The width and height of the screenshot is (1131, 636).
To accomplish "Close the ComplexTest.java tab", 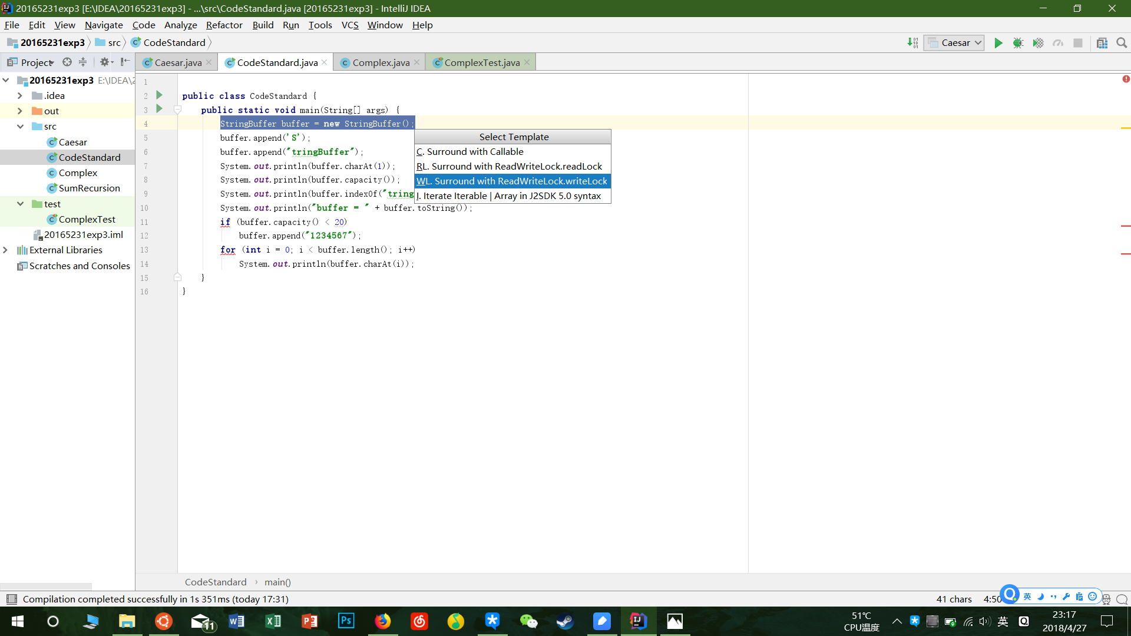I will pyautogui.click(x=527, y=62).
